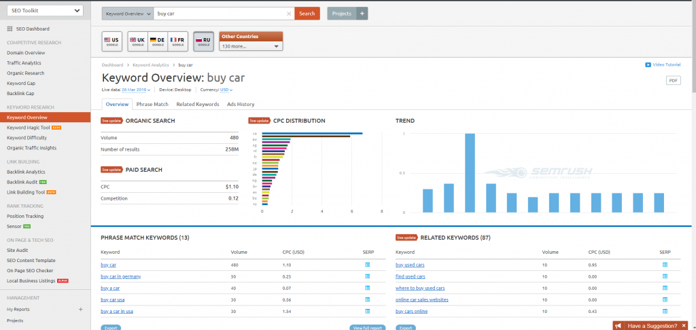Click the page vertical scrollbar

(693, 45)
